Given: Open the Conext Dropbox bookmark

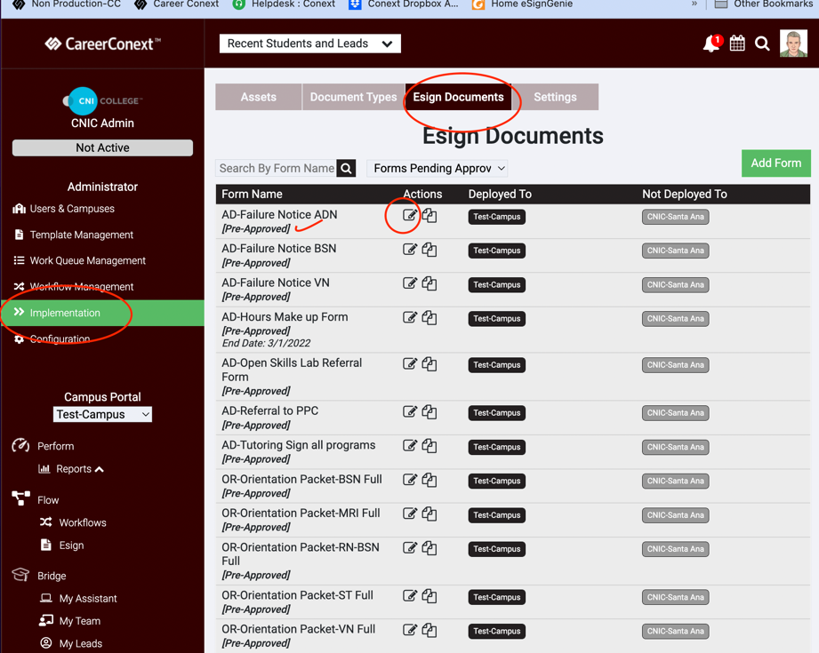Looking at the screenshot, I should [404, 4].
